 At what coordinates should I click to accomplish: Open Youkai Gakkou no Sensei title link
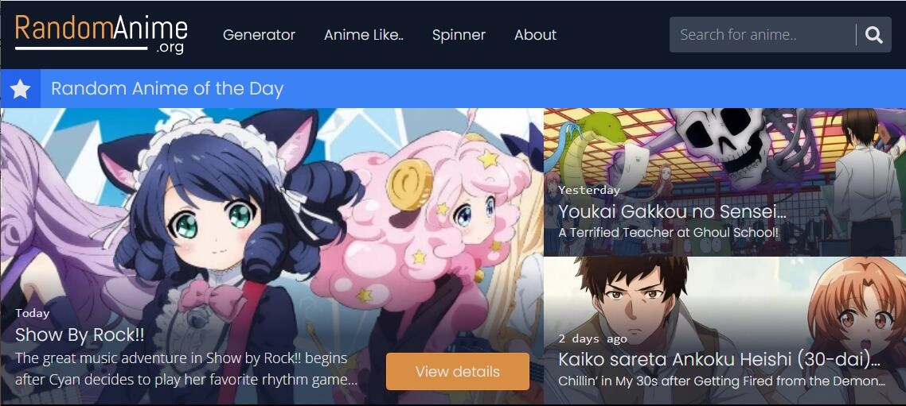(672, 211)
